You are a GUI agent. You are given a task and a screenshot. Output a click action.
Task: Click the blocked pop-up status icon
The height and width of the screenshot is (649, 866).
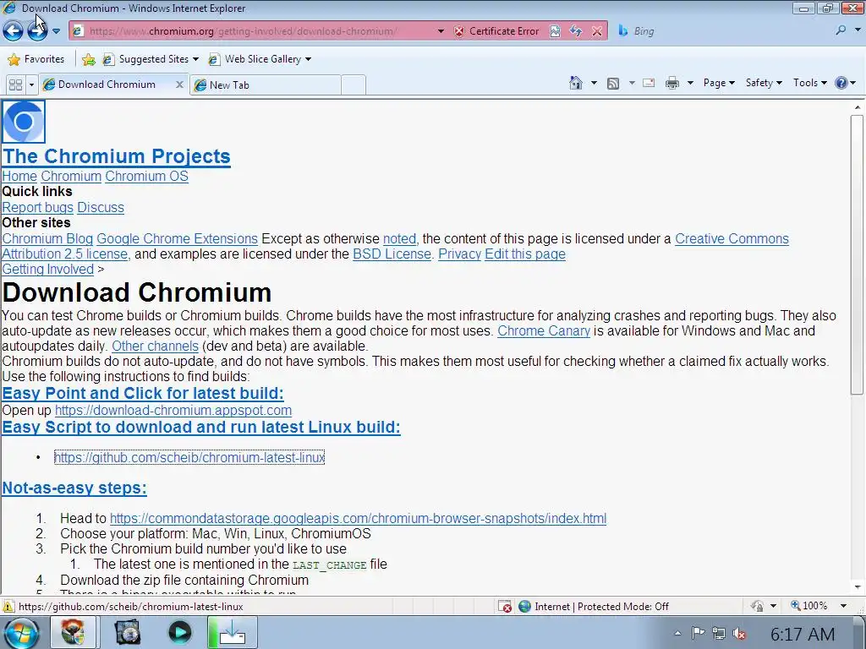(505, 607)
